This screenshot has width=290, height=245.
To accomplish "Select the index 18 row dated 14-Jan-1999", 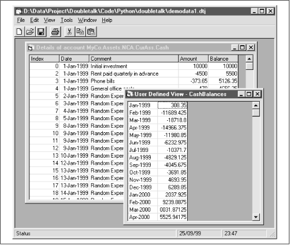I will [x=77, y=193].
